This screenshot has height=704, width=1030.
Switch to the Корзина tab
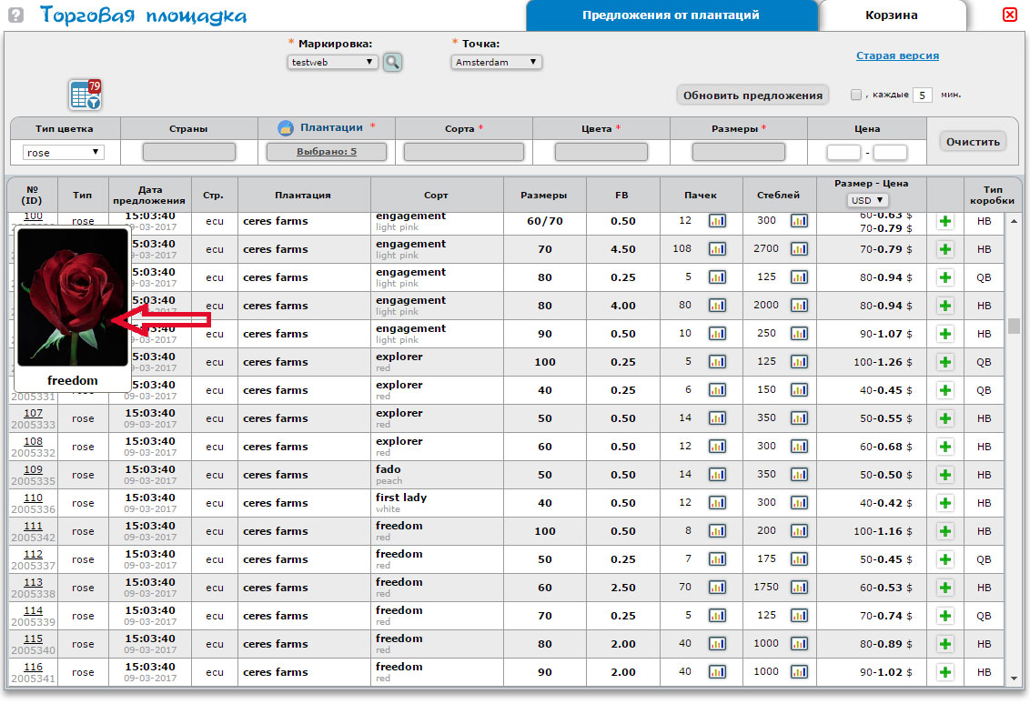click(891, 15)
